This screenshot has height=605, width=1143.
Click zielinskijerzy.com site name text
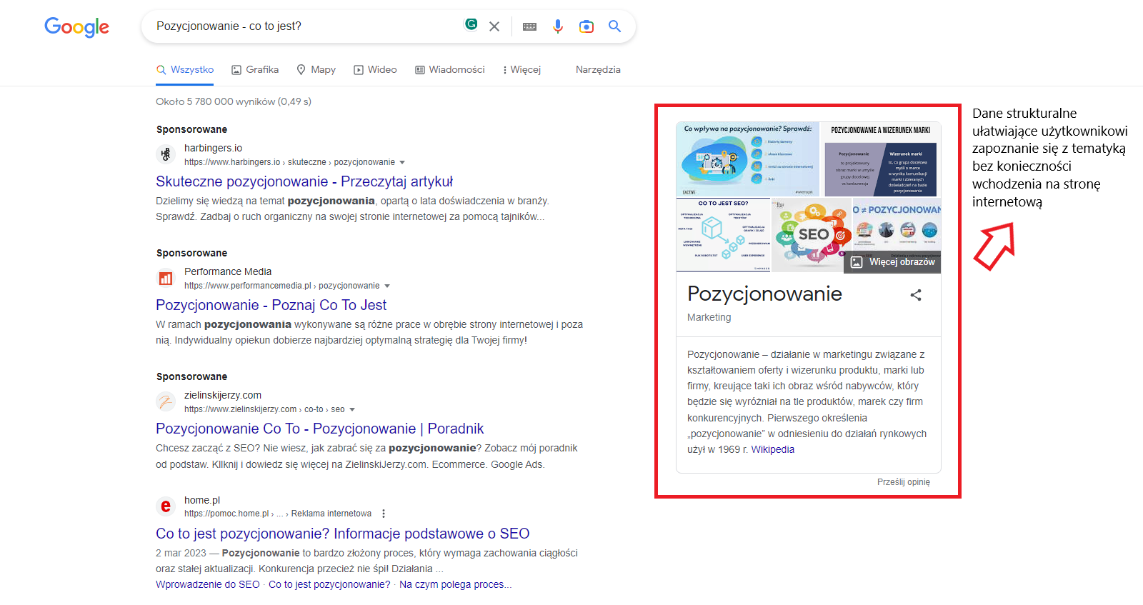point(223,395)
